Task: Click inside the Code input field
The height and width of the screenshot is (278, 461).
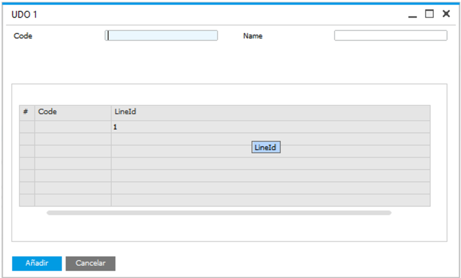Action: click(x=162, y=35)
